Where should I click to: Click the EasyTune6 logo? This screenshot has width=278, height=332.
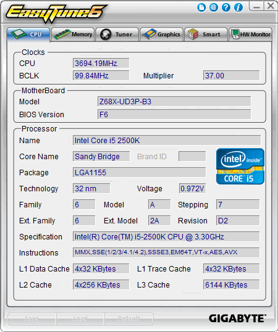click(x=56, y=13)
